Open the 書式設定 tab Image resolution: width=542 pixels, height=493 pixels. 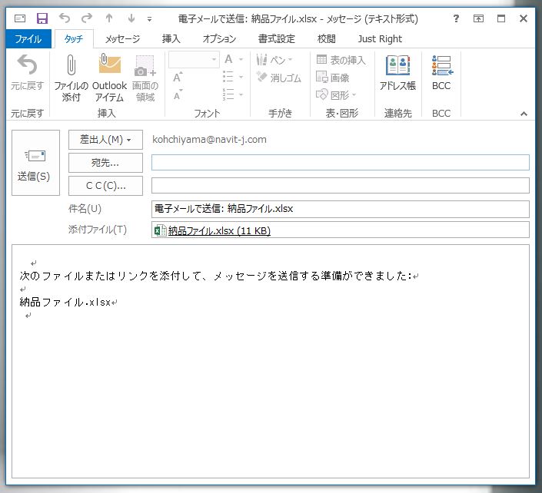click(277, 38)
